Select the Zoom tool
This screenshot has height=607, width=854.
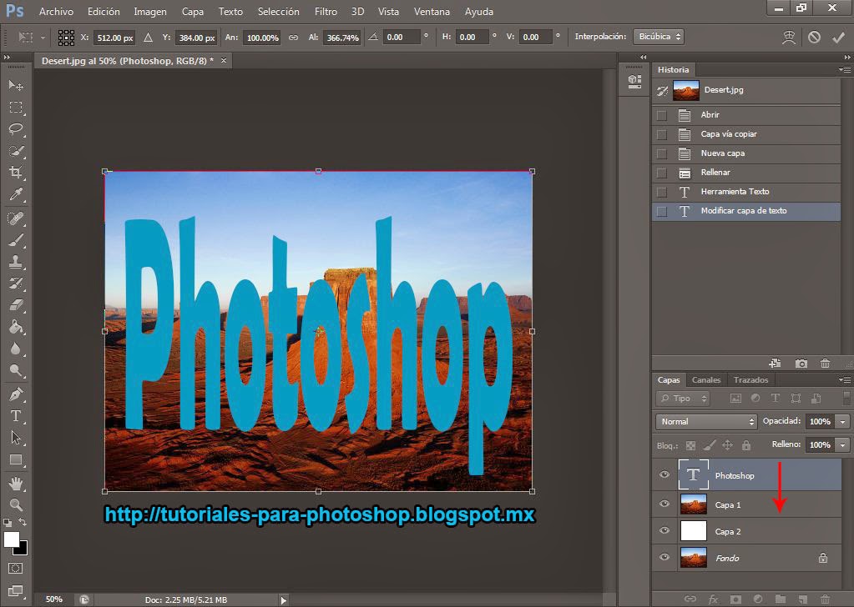[x=16, y=504]
